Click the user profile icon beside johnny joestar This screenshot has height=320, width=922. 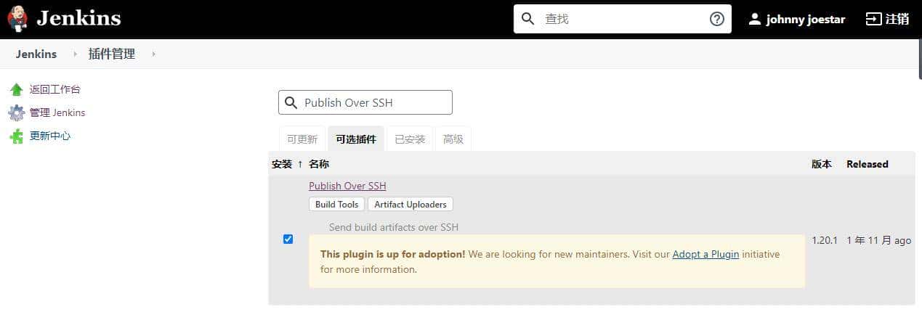point(755,20)
